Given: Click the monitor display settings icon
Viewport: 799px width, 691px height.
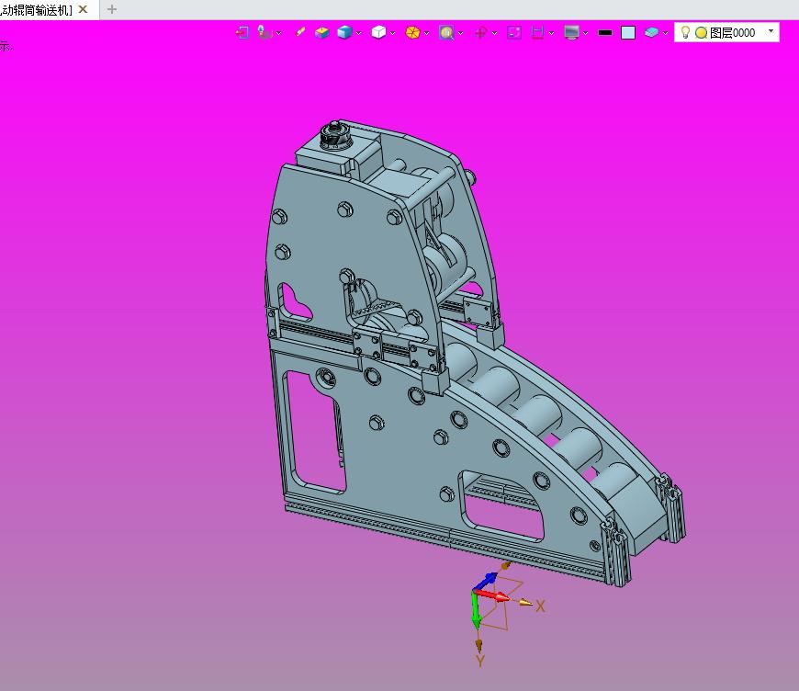Looking at the screenshot, I should pyautogui.click(x=572, y=33).
